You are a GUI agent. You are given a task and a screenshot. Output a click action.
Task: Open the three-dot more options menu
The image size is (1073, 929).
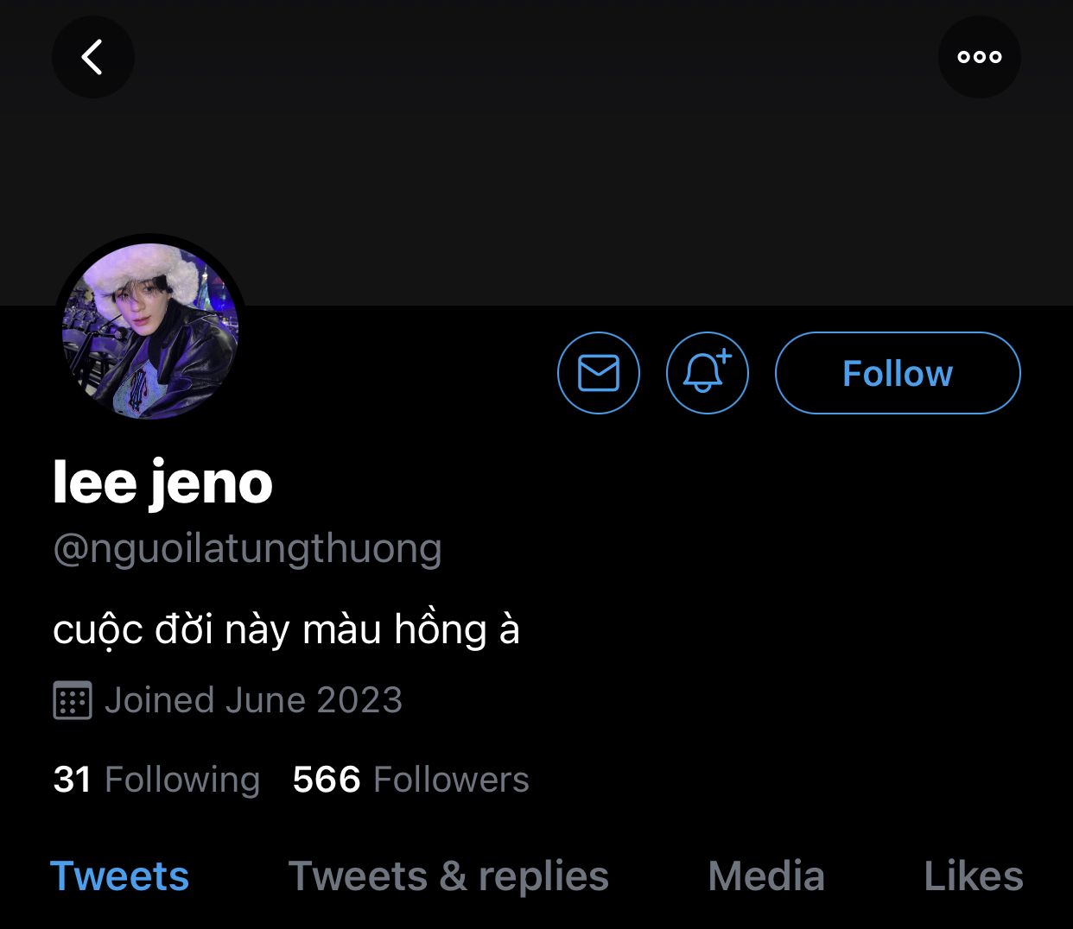point(979,57)
